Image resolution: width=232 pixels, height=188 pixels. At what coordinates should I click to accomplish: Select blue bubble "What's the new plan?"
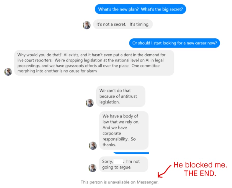[x=141, y=9]
